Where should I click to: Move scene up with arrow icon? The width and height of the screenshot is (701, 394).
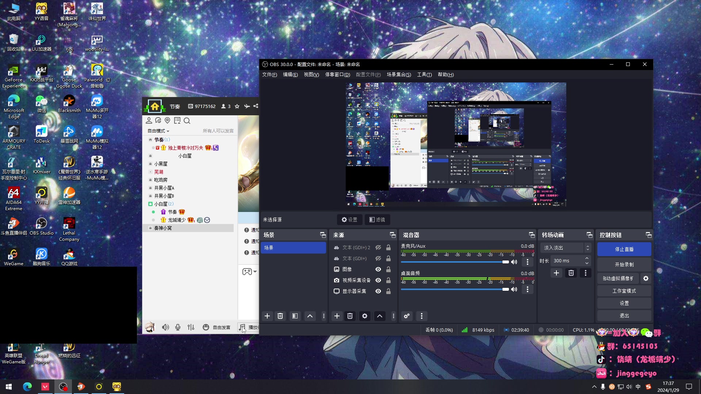(x=310, y=316)
